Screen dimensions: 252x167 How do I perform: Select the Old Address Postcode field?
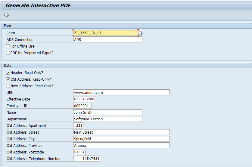point(79,152)
